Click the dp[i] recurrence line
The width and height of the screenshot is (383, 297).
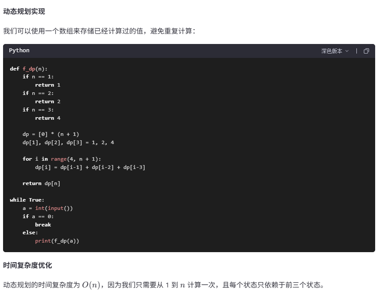click(90, 167)
